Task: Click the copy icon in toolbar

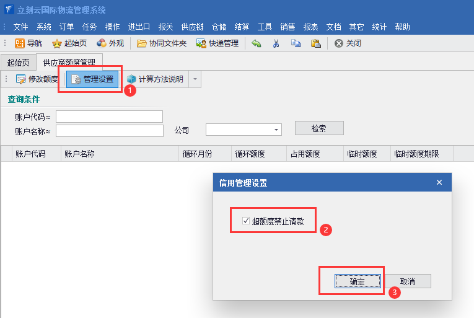Action: (296, 43)
